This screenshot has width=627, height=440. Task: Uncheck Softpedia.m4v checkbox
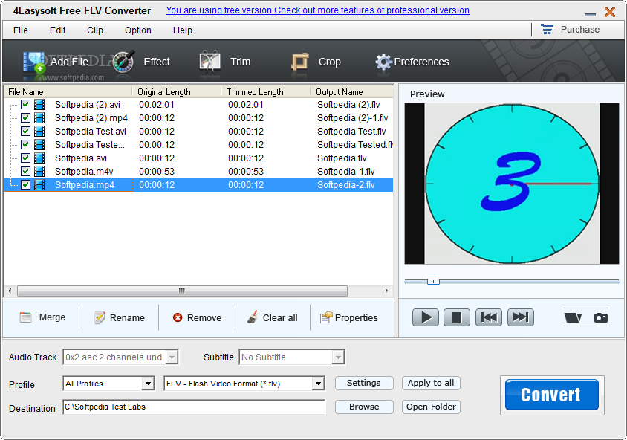(x=25, y=171)
